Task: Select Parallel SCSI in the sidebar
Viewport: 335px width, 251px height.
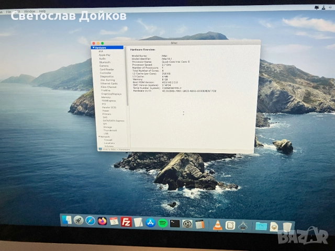Action: [x=109, y=107]
